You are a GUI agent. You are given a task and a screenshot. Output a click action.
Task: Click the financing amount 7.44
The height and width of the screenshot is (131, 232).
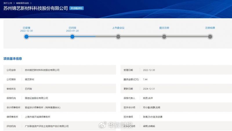tap(145, 79)
